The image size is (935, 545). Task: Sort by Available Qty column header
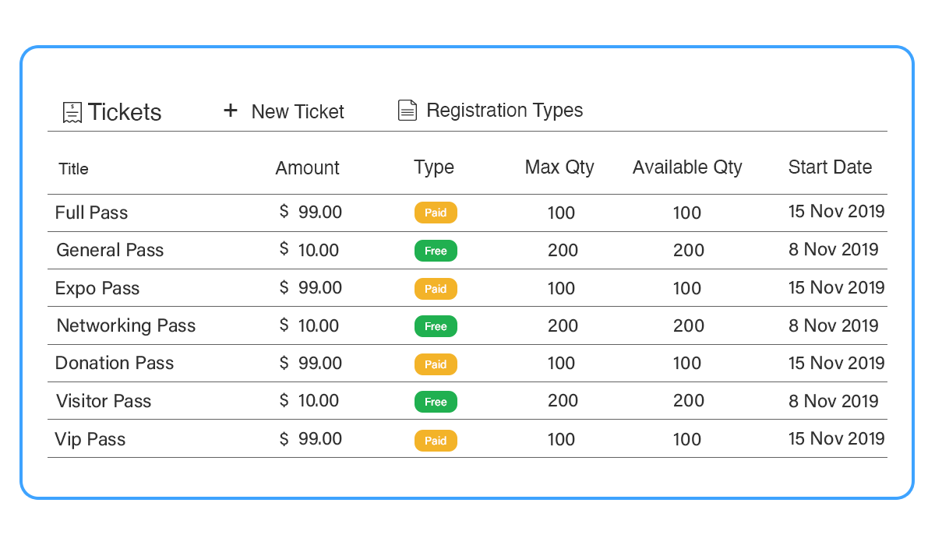coord(687,167)
